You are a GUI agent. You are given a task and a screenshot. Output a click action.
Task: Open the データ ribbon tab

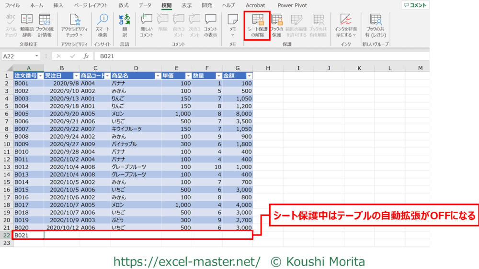[145, 5]
